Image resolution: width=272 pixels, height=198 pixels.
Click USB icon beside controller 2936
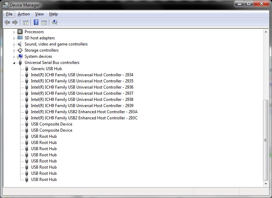tap(27, 87)
